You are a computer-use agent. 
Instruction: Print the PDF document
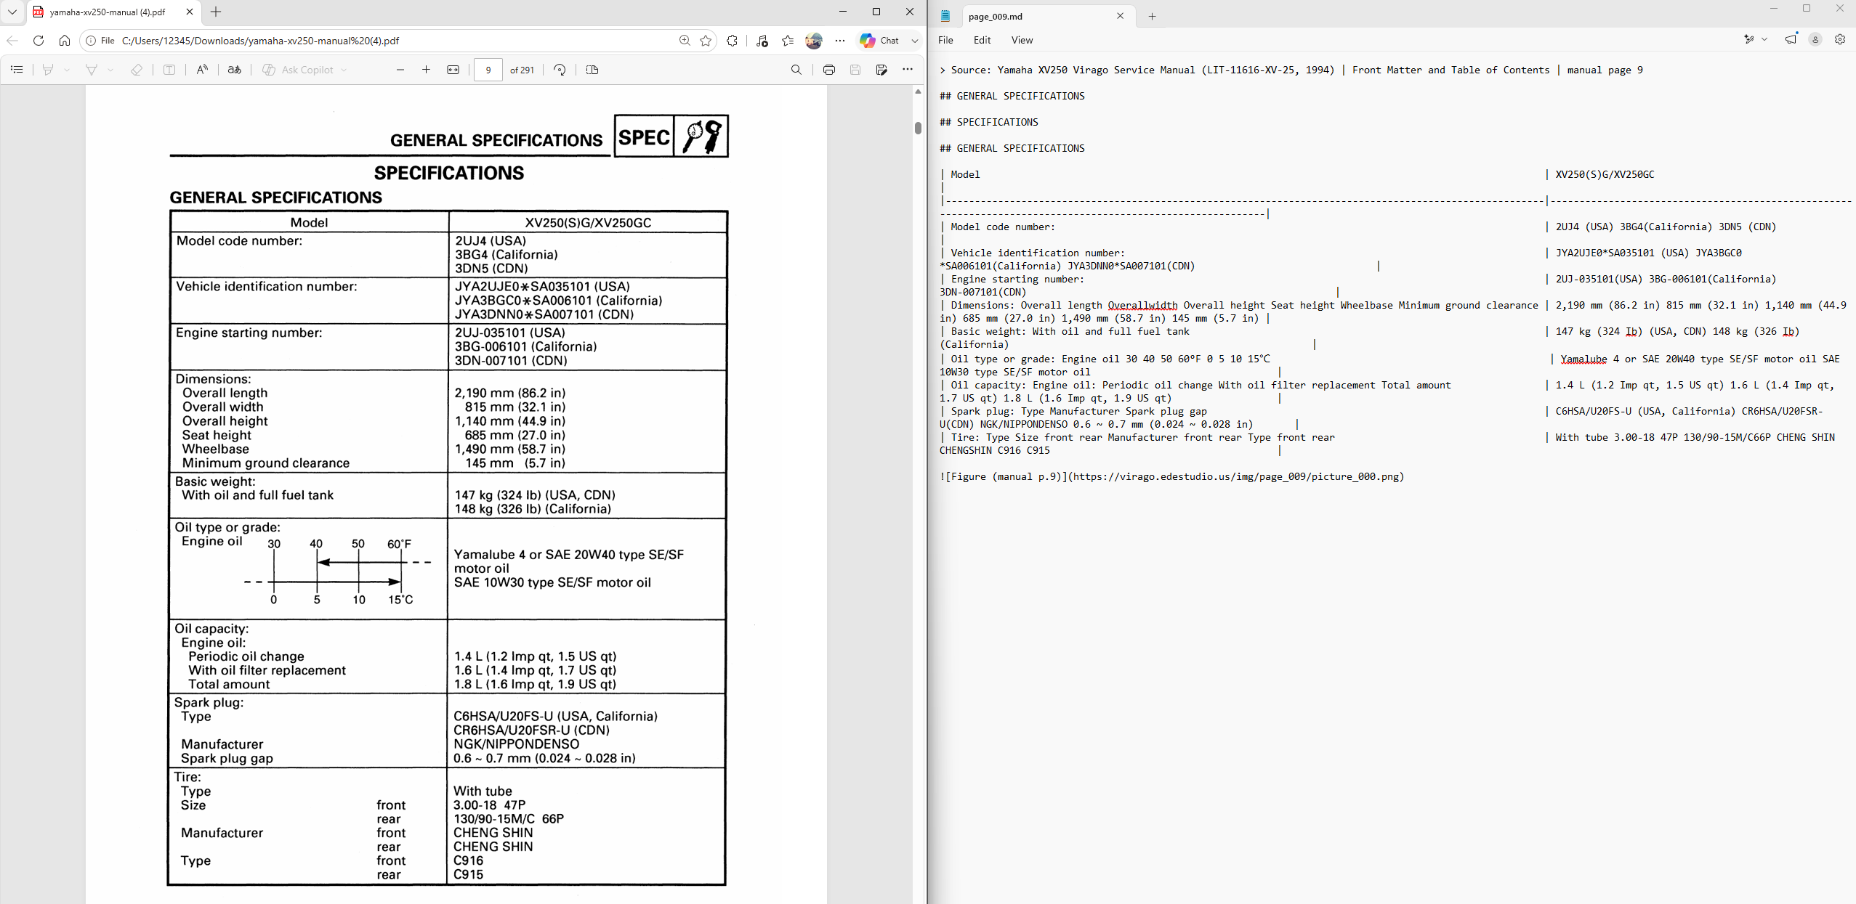coord(829,70)
